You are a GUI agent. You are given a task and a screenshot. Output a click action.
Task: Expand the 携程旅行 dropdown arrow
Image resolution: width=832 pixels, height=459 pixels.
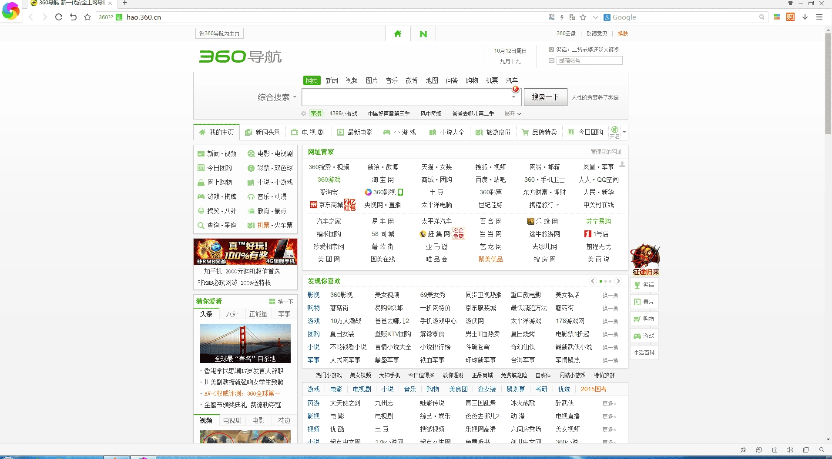click(557, 205)
